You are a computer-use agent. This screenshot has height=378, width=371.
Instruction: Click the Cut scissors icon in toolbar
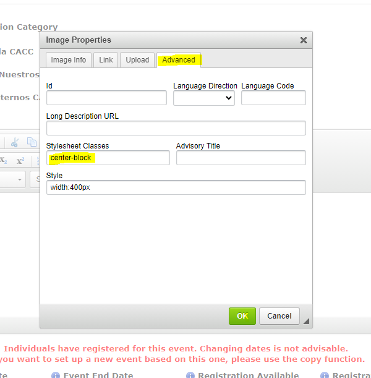click(15, 142)
